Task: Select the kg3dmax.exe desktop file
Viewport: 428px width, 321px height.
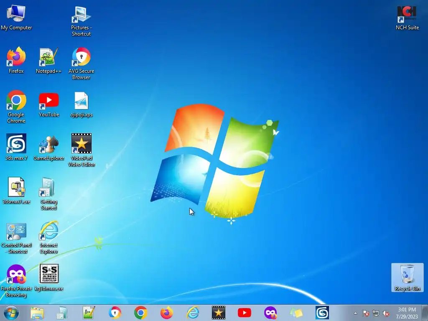Action: (48, 278)
